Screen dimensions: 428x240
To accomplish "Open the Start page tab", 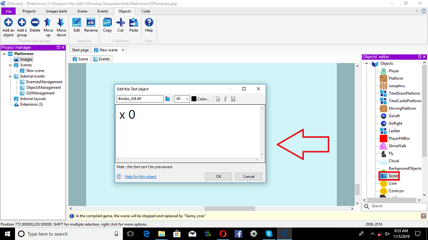I will tap(80, 50).
